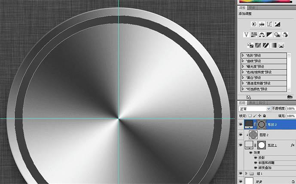Add an Exposure adjustment
Viewport: 296px width, 184px height.
(x=277, y=24)
